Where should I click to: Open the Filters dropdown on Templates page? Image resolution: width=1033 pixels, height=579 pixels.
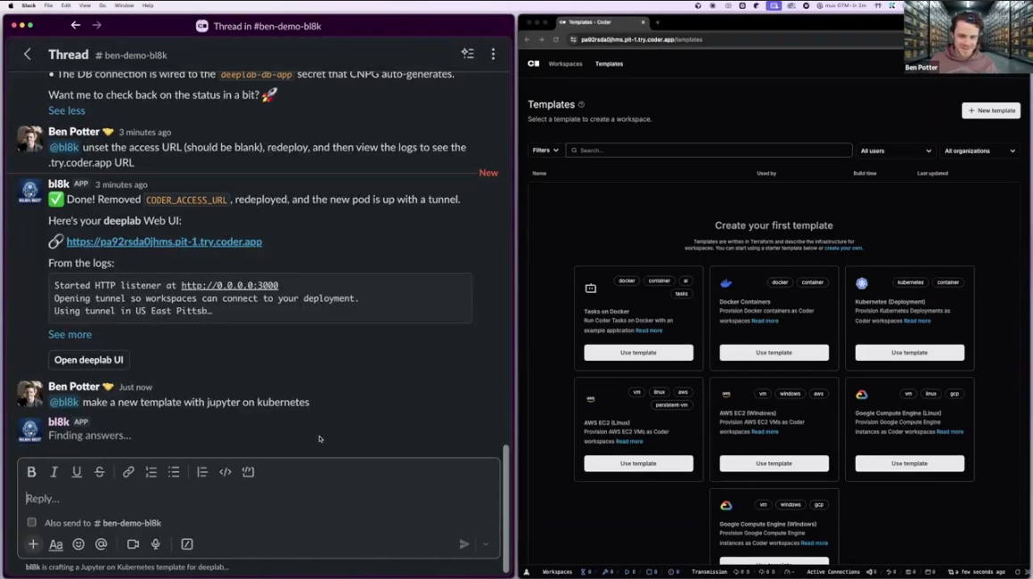click(x=545, y=151)
